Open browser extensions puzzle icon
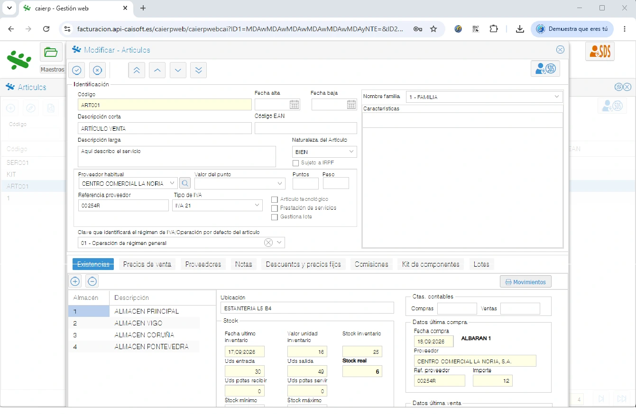The height and width of the screenshot is (414, 636). tap(494, 29)
